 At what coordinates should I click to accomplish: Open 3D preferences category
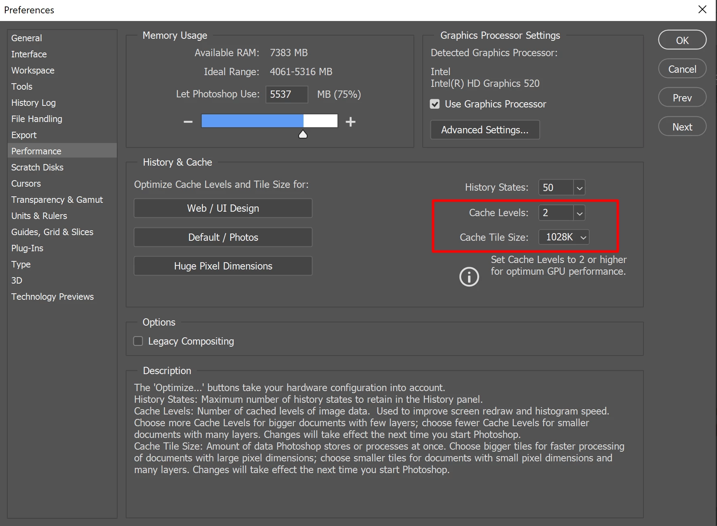pos(62,280)
